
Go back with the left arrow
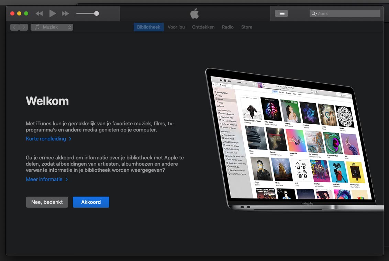pyautogui.click(x=14, y=27)
